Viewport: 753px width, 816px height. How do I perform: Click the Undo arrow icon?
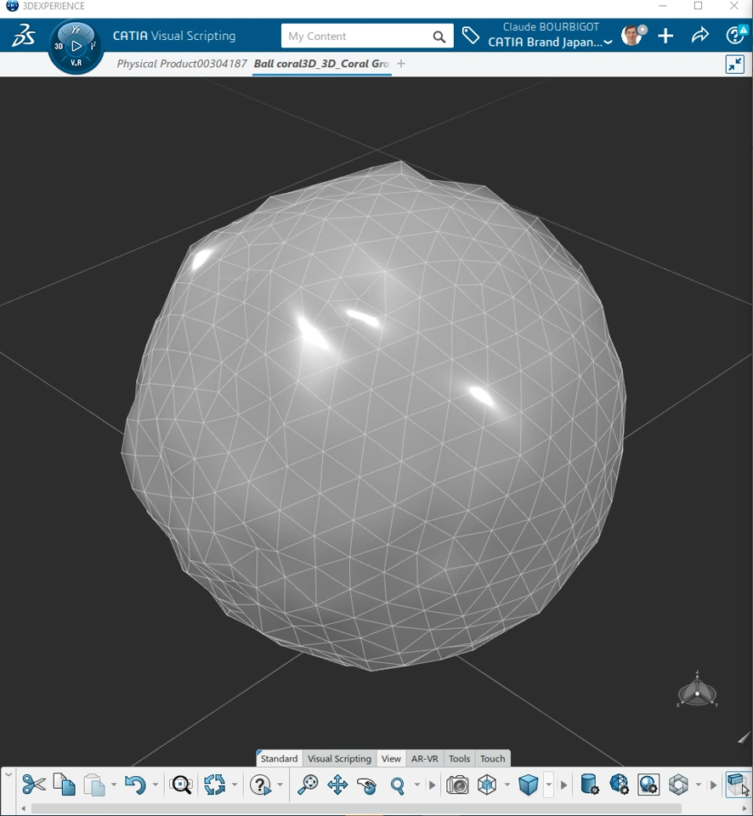click(135, 785)
